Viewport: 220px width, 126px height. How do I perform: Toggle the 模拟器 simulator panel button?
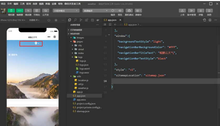tap(11, 11)
